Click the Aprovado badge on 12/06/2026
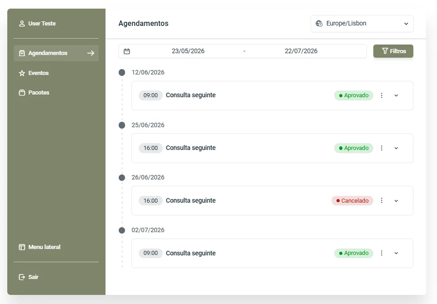This screenshot has width=437, height=304. coord(354,95)
